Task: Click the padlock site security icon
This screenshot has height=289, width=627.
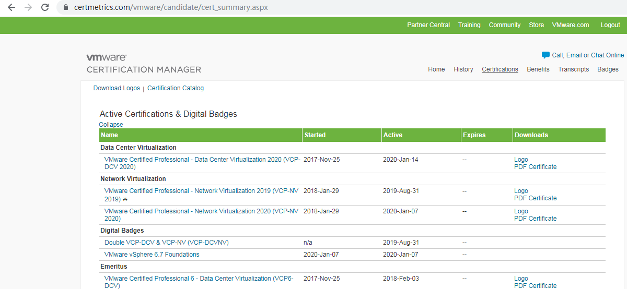Action: [65, 8]
